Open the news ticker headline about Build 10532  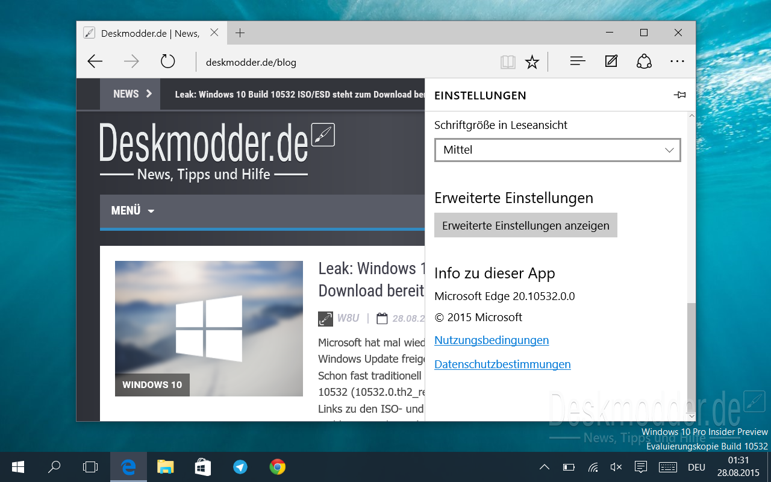[x=300, y=95]
